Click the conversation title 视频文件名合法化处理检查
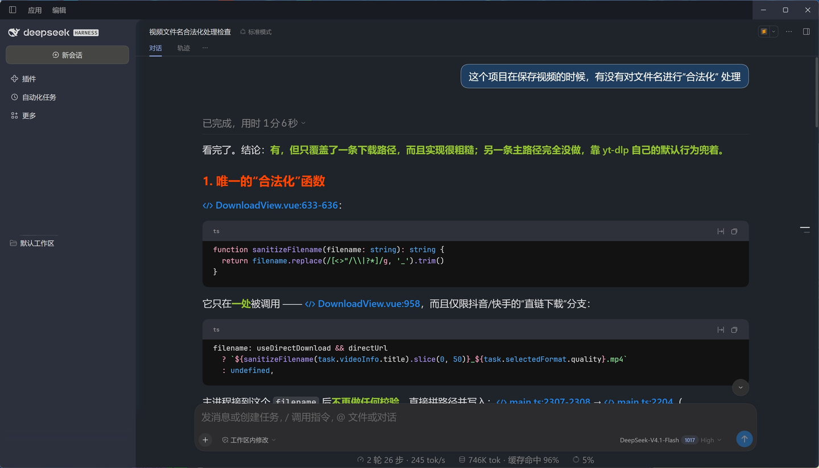819x468 pixels. pyautogui.click(x=190, y=32)
